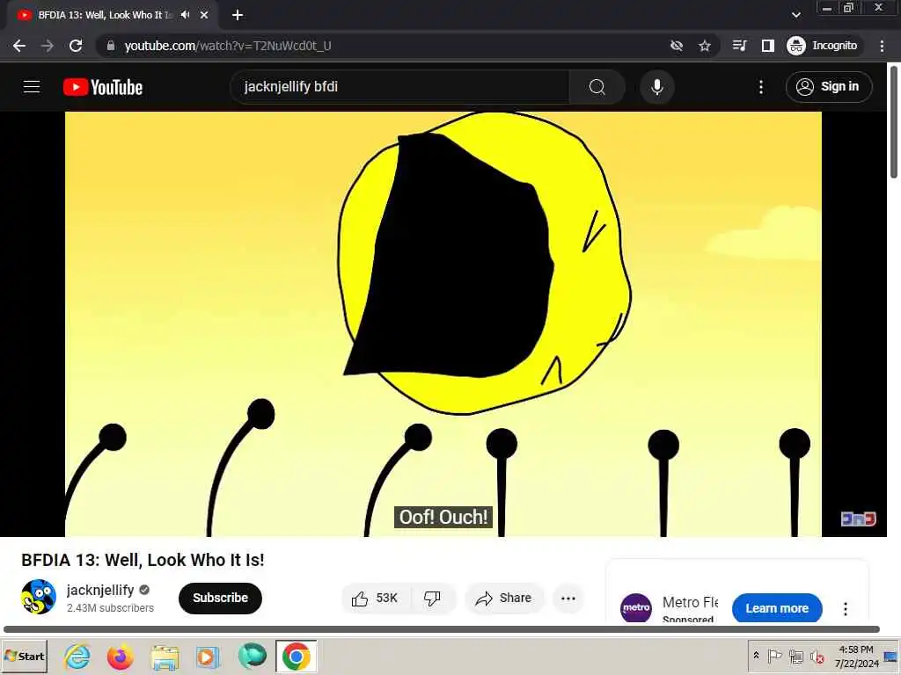Screen dimensions: 901x675
Task: Focus the search box with jacknjellify bfdi
Action: click(400, 87)
